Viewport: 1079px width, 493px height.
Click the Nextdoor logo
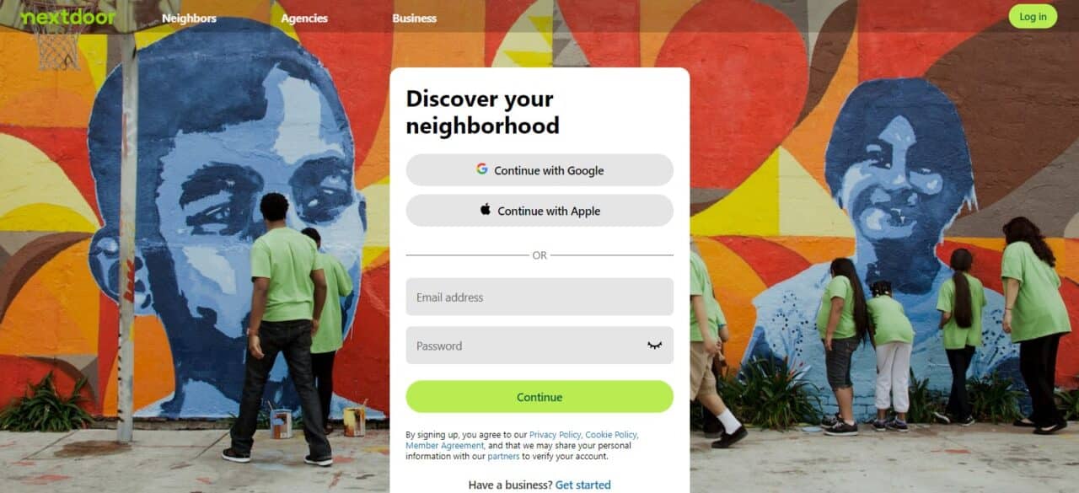(68, 17)
